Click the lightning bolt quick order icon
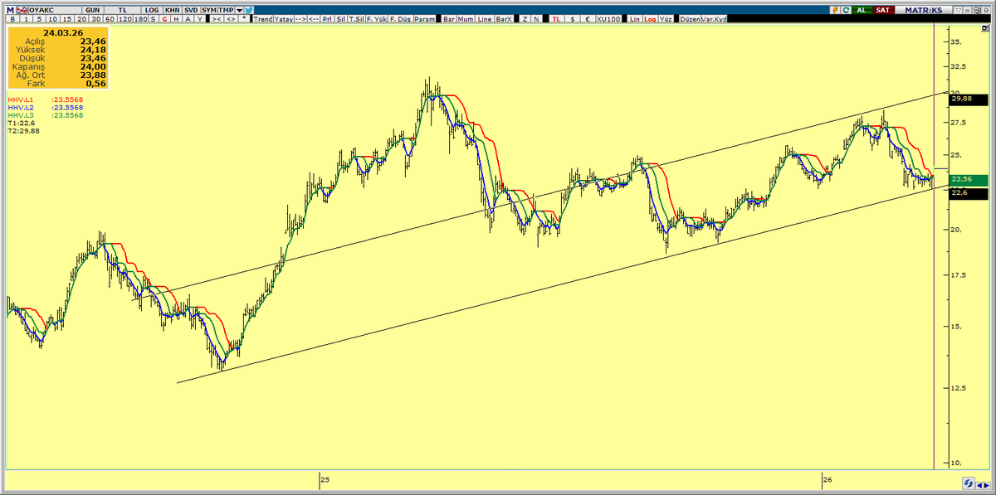Screen dimensions: 996x495 point(833,9)
